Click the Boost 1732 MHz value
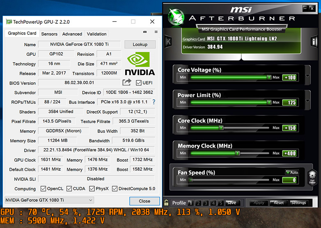This screenshot has height=228, width=321. [x=142, y=160]
